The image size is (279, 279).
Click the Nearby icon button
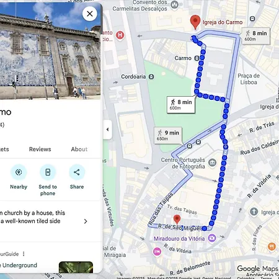(x=19, y=172)
